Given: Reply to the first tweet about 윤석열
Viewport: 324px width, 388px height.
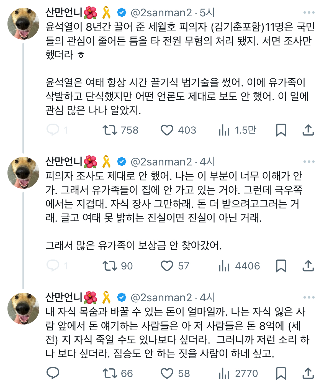Looking at the screenshot, I should (53, 130).
